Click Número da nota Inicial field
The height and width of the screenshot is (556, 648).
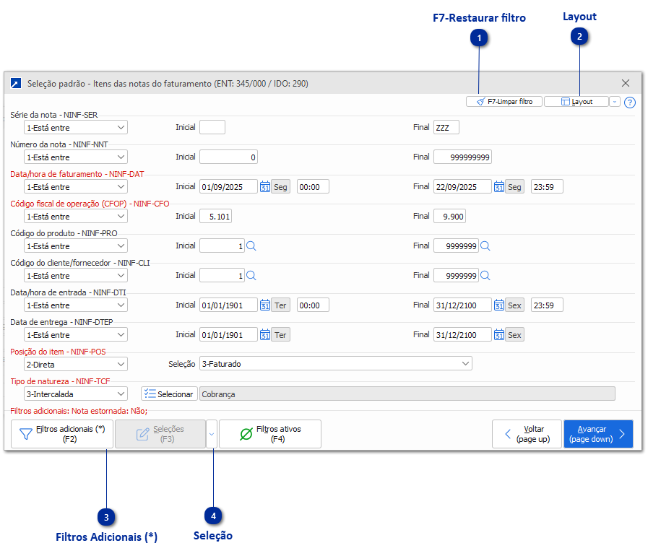pos(228,157)
